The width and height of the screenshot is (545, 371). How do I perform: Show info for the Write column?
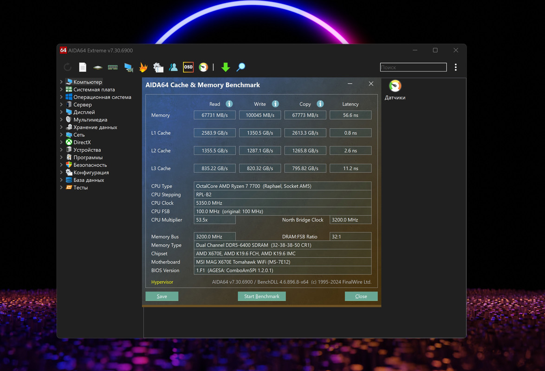[275, 104]
